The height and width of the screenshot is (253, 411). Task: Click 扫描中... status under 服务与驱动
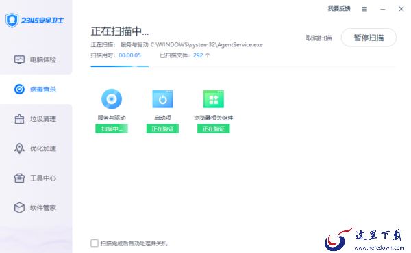[112, 129]
